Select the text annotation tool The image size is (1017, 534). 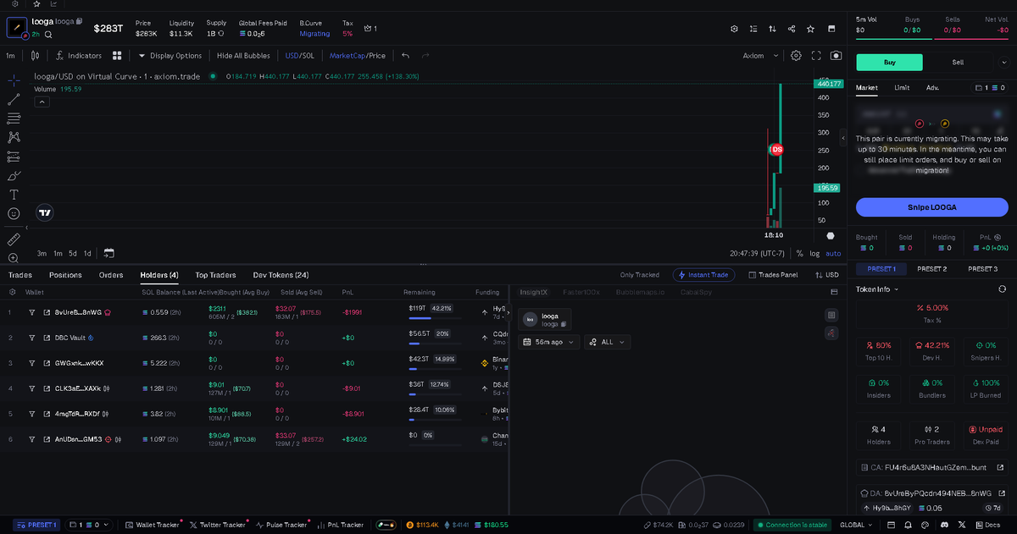[x=14, y=195]
